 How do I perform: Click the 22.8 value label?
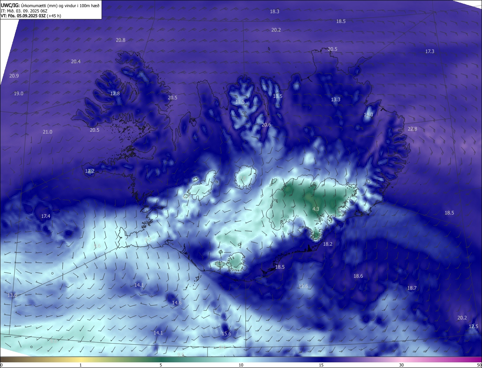(x=412, y=129)
